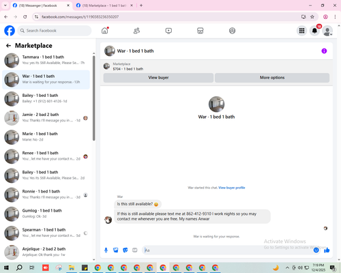Open the Renee 1 bed 1 bath chat

pyautogui.click(x=46, y=156)
